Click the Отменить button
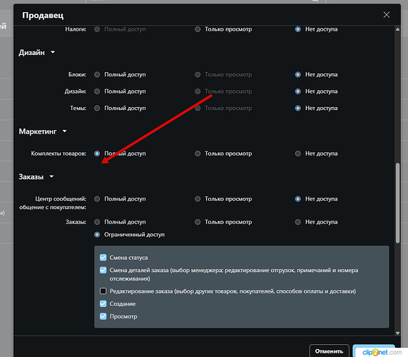 tap(329, 351)
